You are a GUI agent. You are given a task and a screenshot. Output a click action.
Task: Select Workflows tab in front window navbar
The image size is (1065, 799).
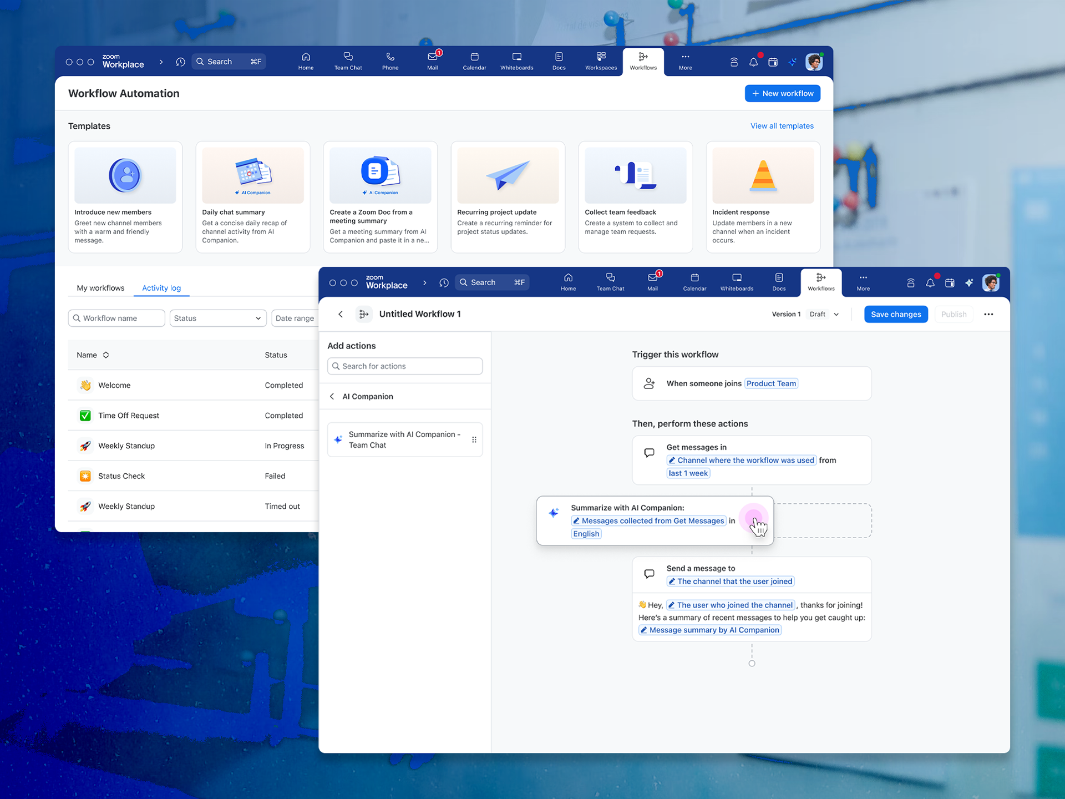[821, 282]
